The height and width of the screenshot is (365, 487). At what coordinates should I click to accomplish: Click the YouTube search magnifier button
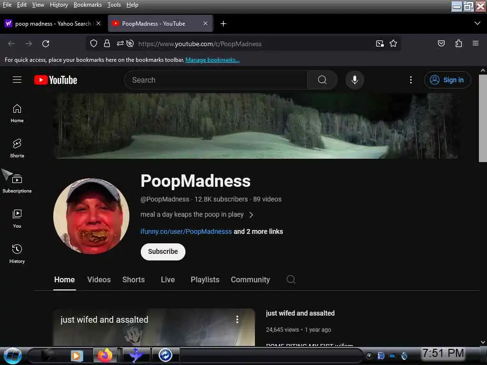pos(322,80)
